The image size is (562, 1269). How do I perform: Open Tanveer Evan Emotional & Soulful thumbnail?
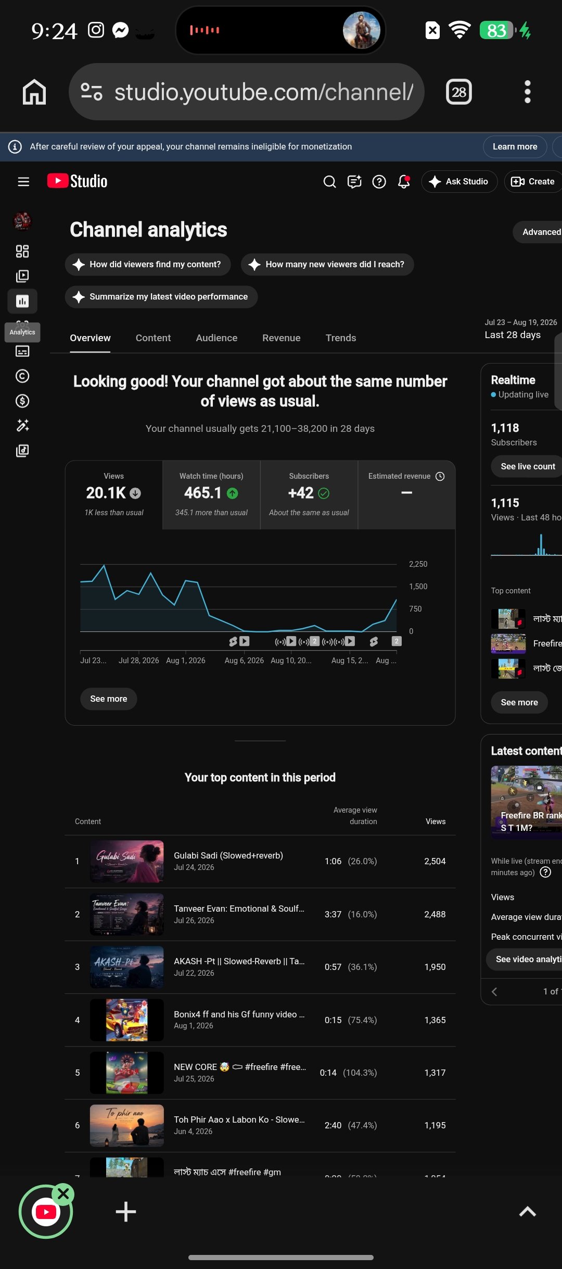pos(127,914)
